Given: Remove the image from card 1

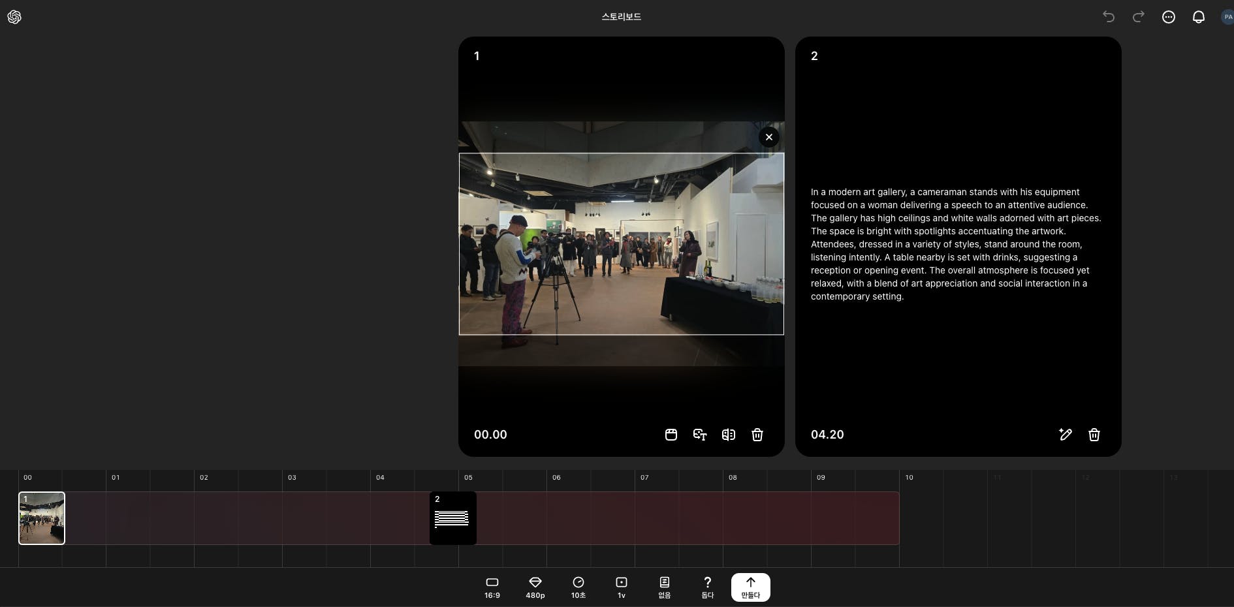Looking at the screenshot, I should 768,137.
